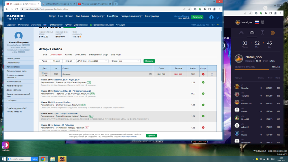Expand the Настройки menu in subheader

[x=56, y=25]
